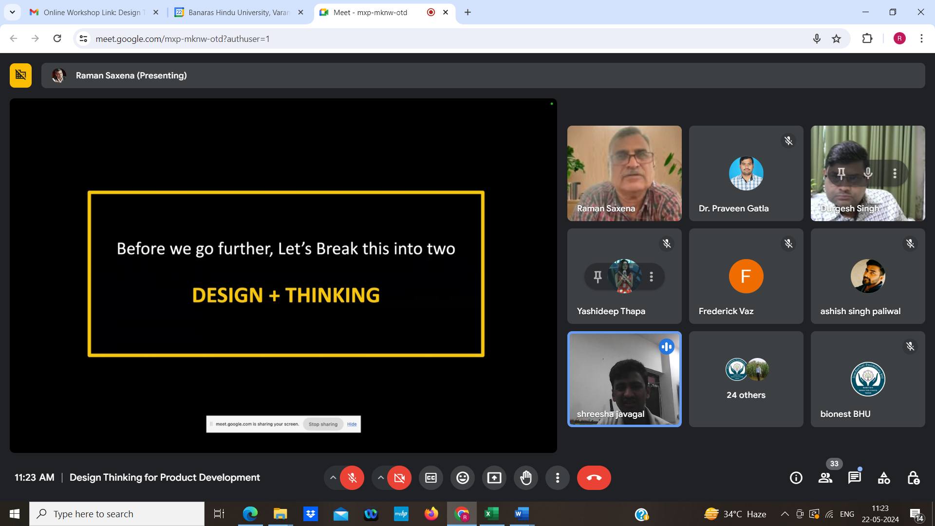Leave the call
This screenshot has width=935, height=526.
(x=594, y=478)
